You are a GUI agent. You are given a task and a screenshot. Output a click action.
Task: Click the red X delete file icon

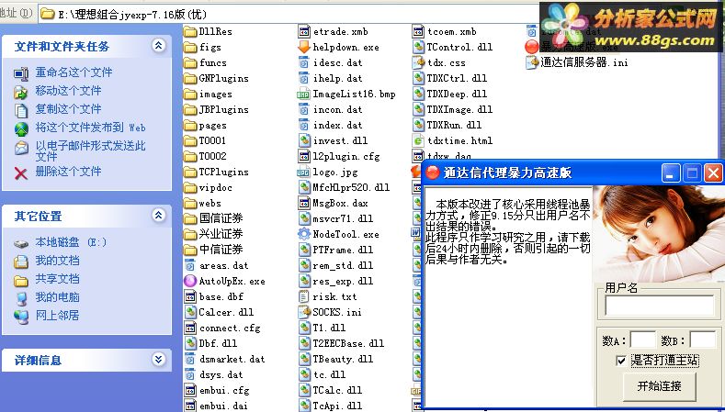[x=21, y=173]
